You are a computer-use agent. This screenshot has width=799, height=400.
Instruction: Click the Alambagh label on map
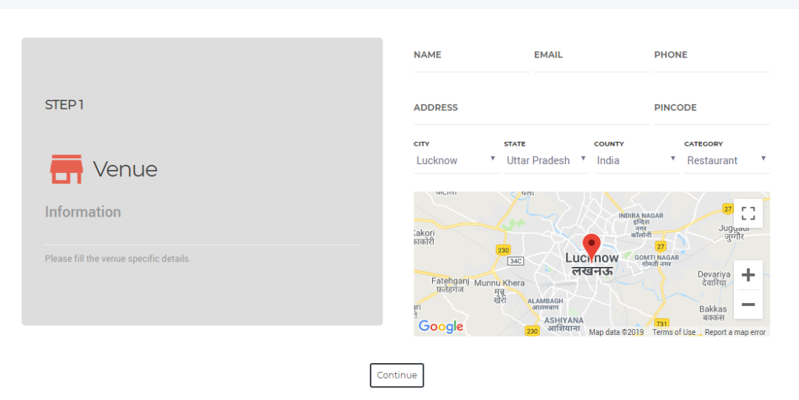coord(545,304)
